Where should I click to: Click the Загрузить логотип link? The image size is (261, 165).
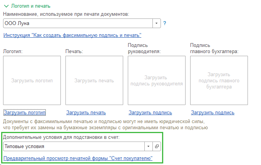(25, 112)
